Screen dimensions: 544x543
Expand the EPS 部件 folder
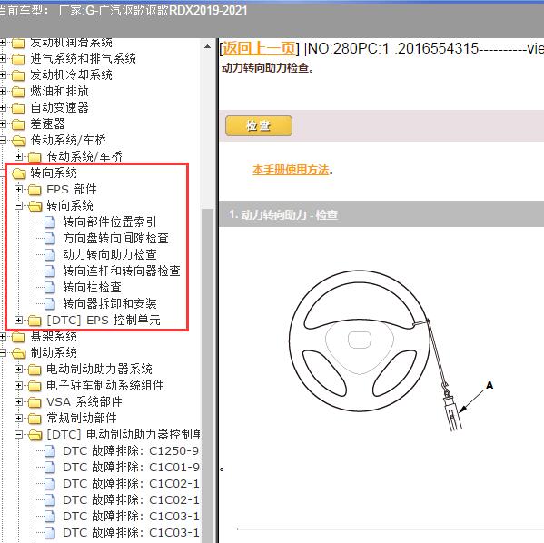coord(19,190)
